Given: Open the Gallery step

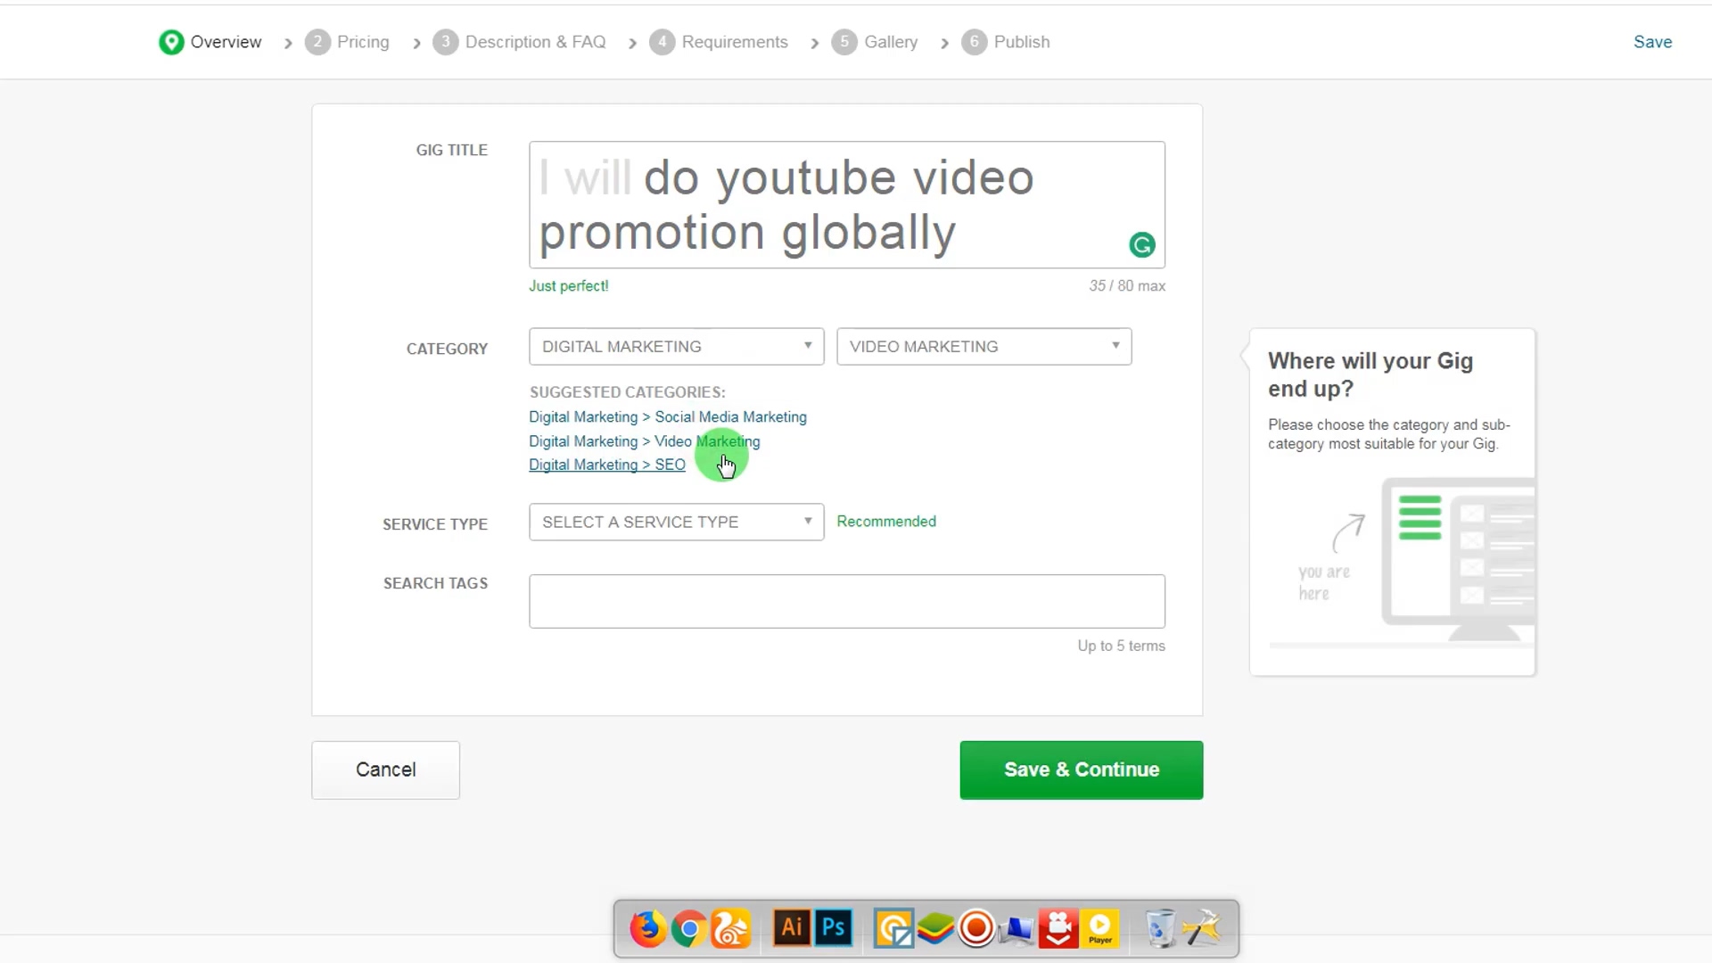Looking at the screenshot, I should coord(875,42).
